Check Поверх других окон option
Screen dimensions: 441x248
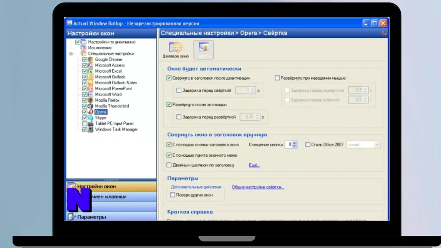coord(172,195)
